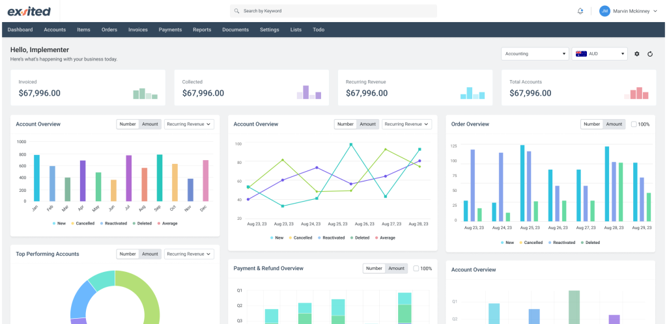Click the New legend swatch in Order Overview
Image resolution: width=667 pixels, height=324 pixels.
pyautogui.click(x=503, y=242)
